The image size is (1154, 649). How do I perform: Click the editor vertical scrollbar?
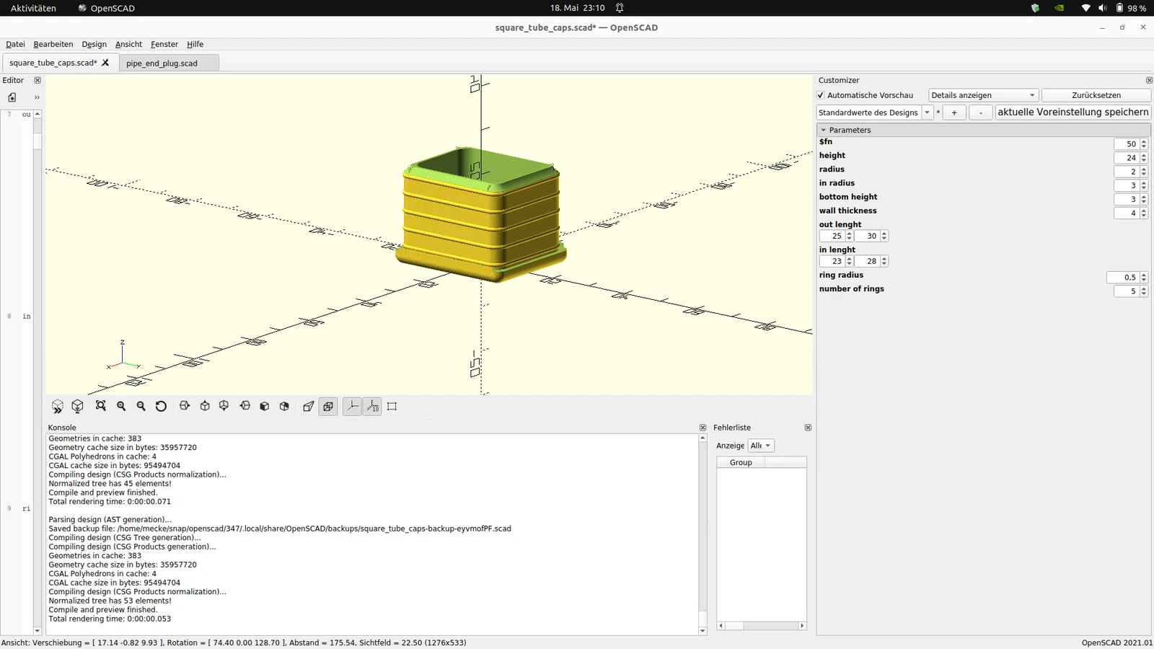[38, 372]
